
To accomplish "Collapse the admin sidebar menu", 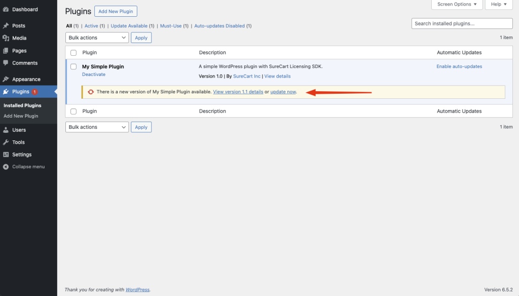I will (x=28, y=167).
